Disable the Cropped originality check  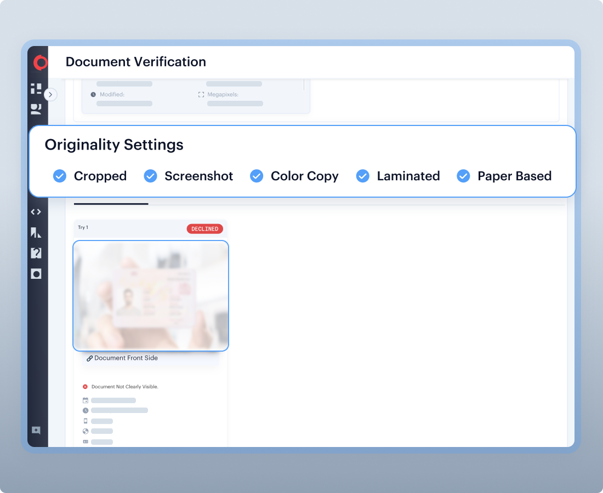pos(59,176)
